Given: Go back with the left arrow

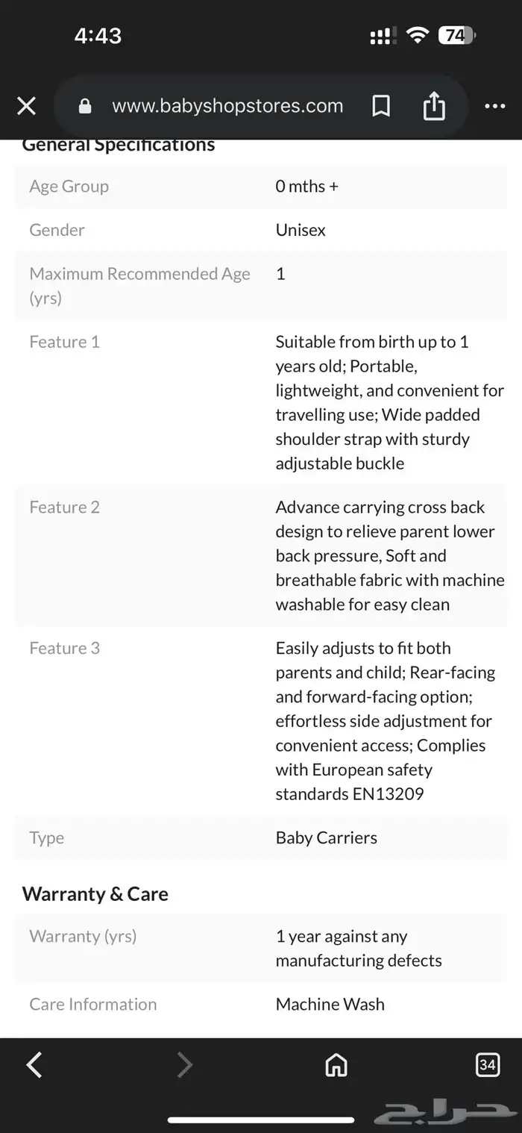Looking at the screenshot, I should pos(34,1064).
